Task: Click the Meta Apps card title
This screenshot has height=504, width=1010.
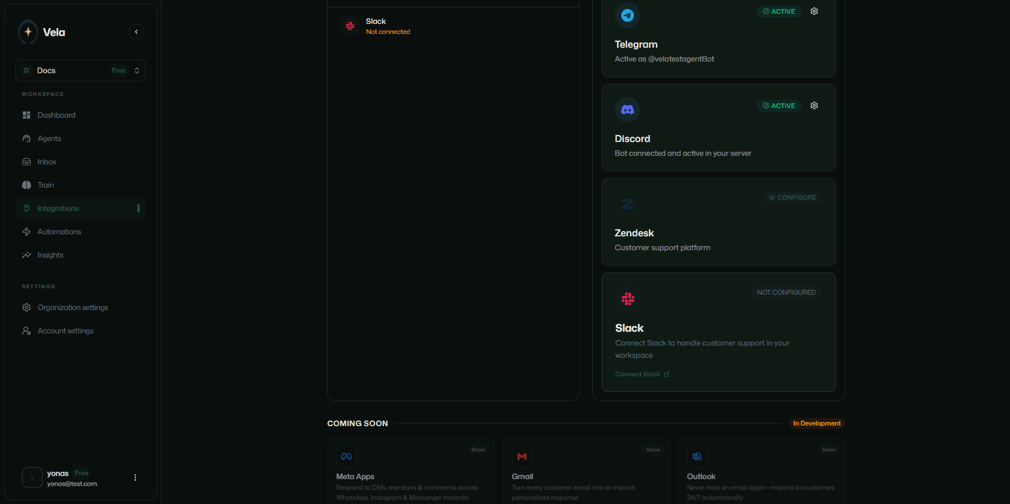Action: [355, 476]
